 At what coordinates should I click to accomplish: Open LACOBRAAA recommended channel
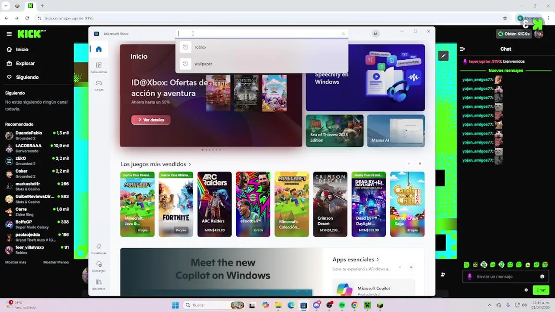point(37,148)
